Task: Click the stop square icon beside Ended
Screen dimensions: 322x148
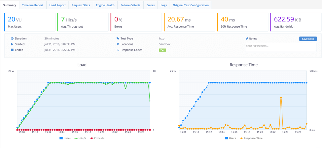Action: pos(12,50)
